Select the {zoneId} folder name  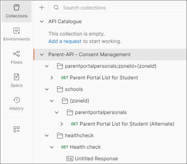click(79, 101)
